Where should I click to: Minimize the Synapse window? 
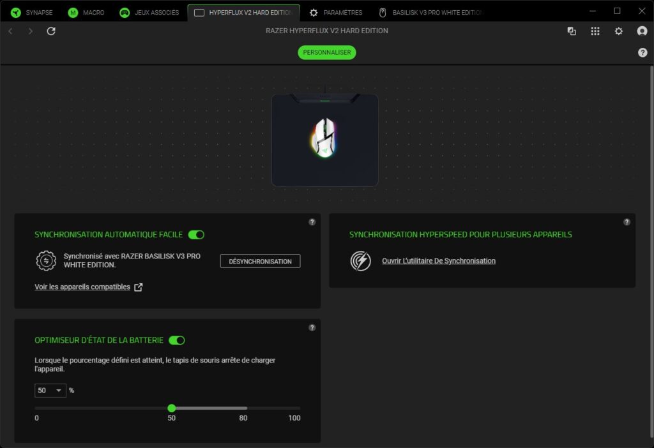coord(593,11)
